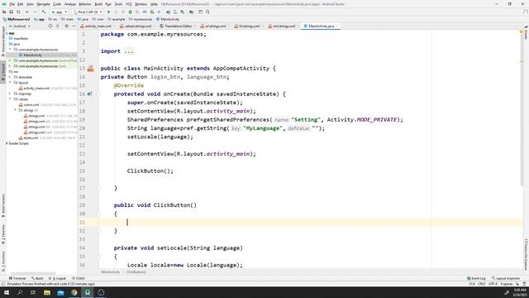This screenshot has height=298, width=529.
Task: Click the Make Project hammer icon
Action: click(x=44, y=12)
